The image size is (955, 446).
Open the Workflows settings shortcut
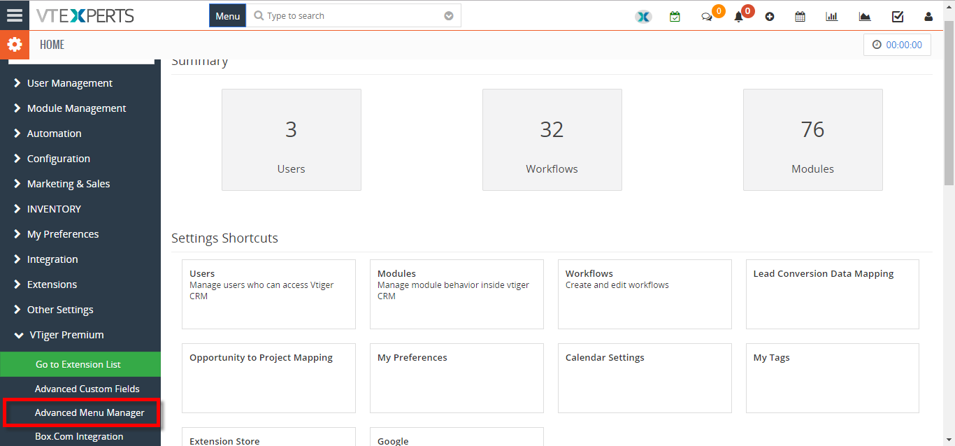tap(645, 294)
